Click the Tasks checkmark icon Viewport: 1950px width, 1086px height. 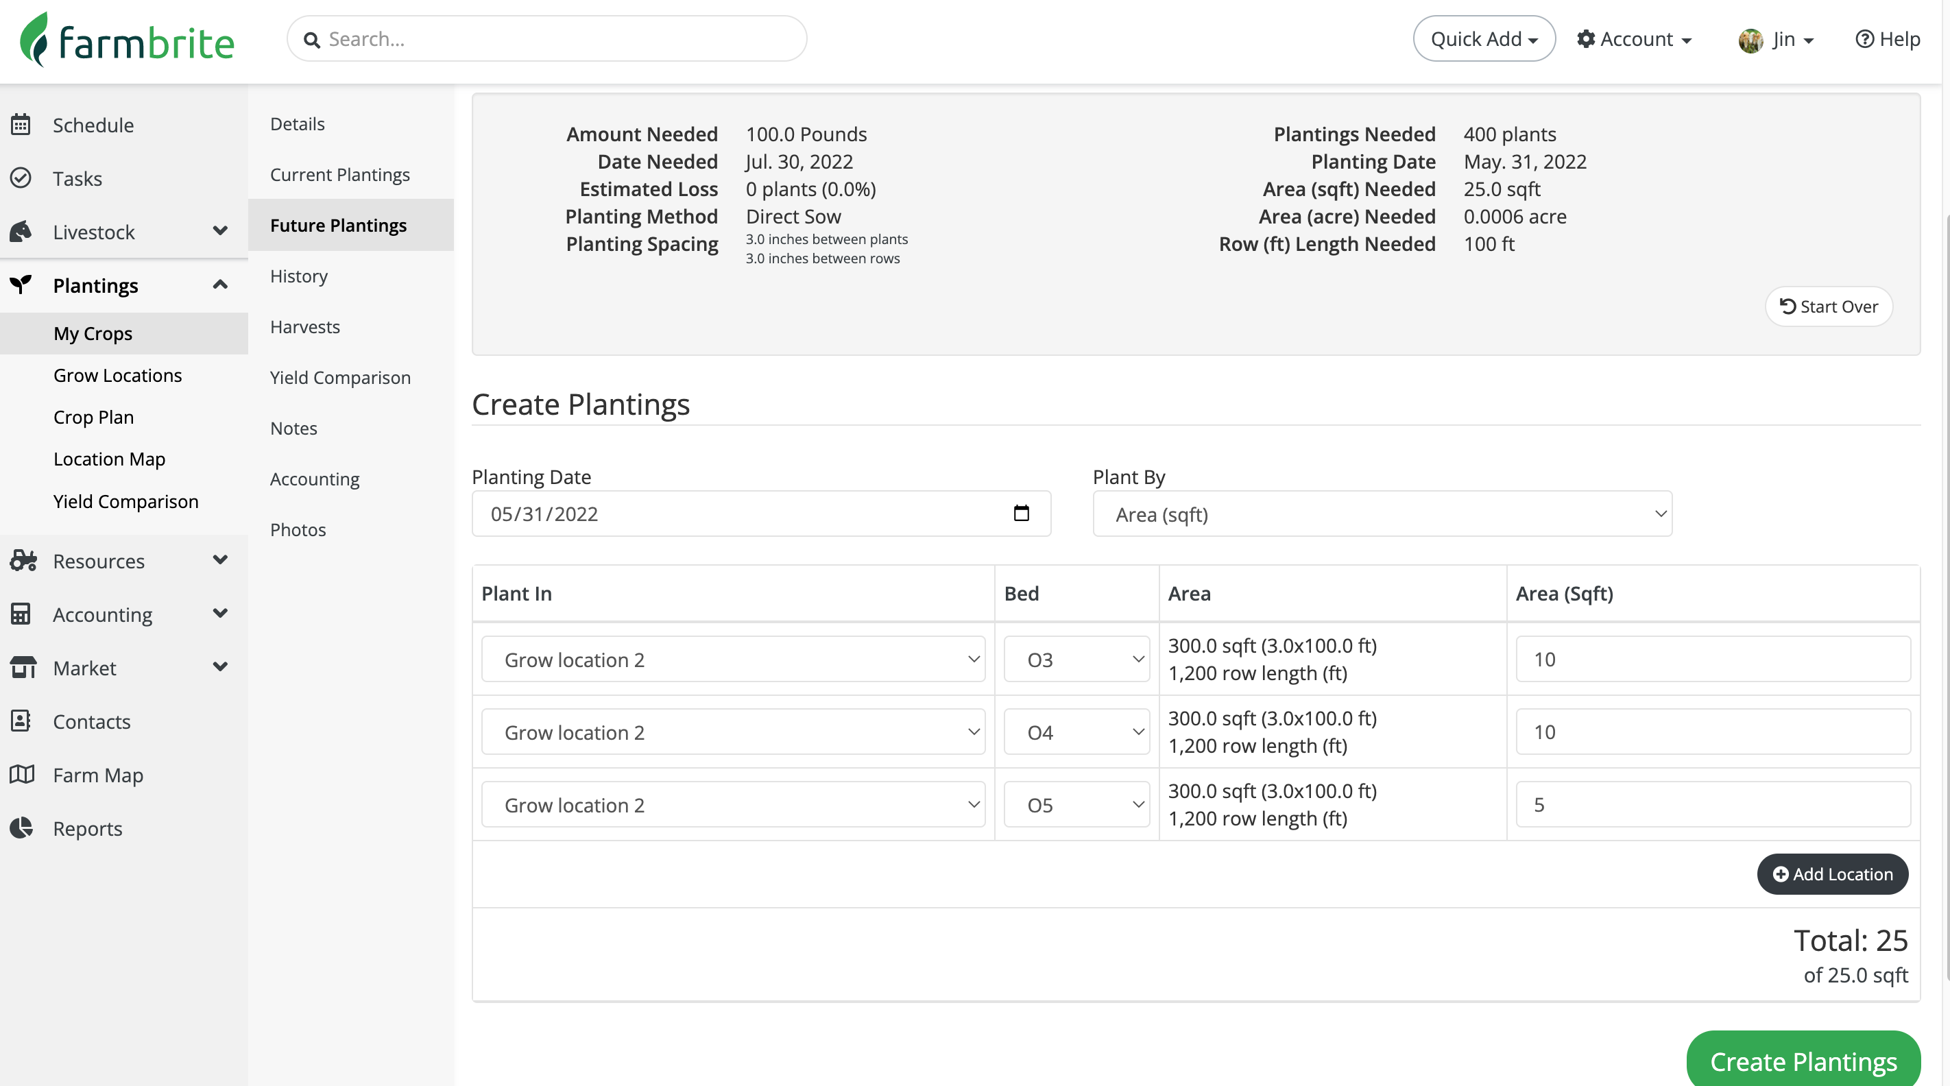pos(21,178)
